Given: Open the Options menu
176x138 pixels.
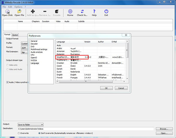Looking at the screenshot, I should (x=18, y=6).
